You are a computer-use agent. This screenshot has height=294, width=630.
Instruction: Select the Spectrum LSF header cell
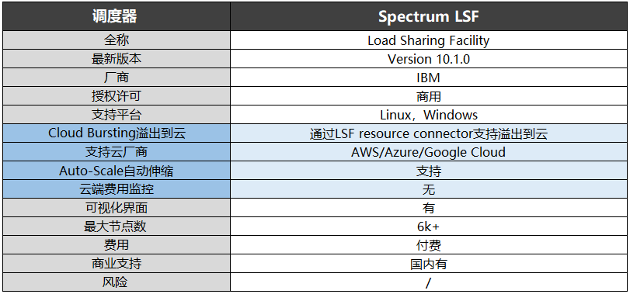click(429, 16)
